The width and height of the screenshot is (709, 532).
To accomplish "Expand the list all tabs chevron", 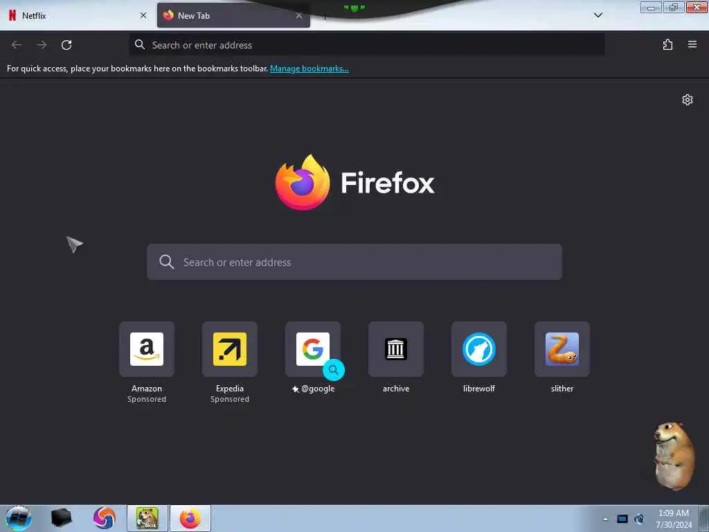I will click(598, 15).
